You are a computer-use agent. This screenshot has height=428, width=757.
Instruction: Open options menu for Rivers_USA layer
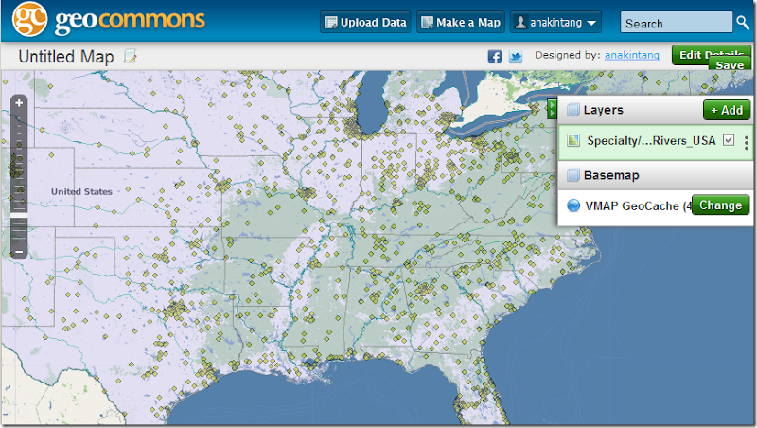(x=747, y=142)
